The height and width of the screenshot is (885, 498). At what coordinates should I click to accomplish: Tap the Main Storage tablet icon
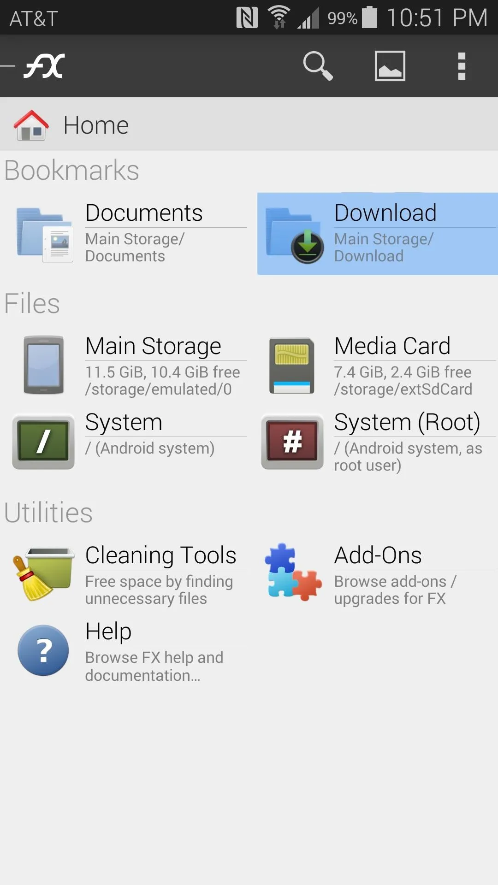pyautogui.click(x=44, y=365)
